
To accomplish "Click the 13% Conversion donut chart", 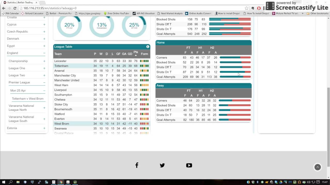I will coord(102,25).
